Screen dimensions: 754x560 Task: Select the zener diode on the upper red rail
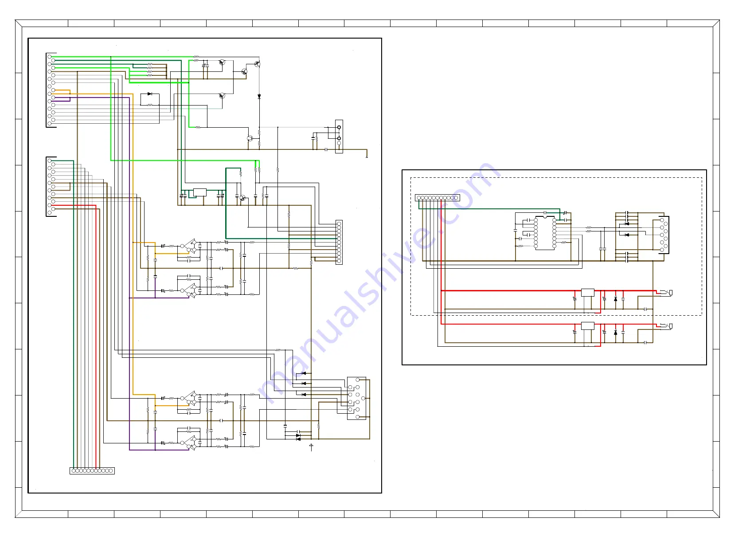coord(615,299)
